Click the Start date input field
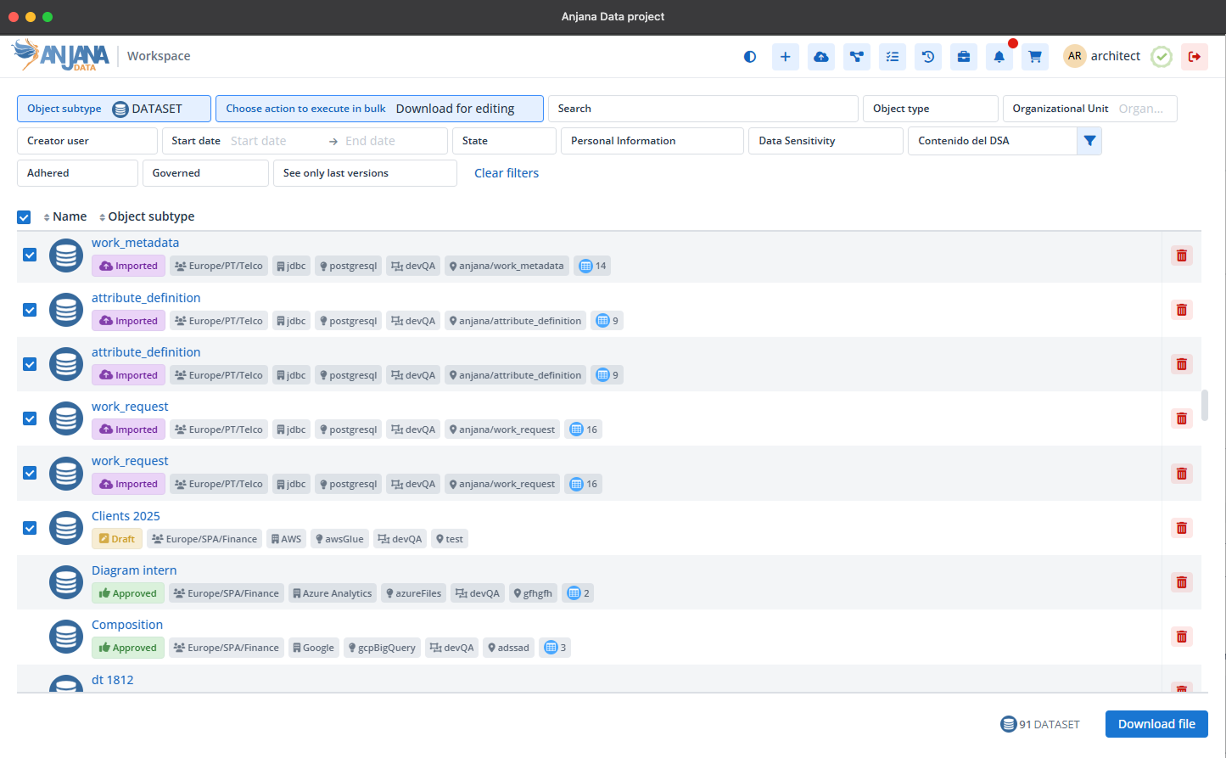Image resolution: width=1226 pixels, height=758 pixels. [273, 141]
